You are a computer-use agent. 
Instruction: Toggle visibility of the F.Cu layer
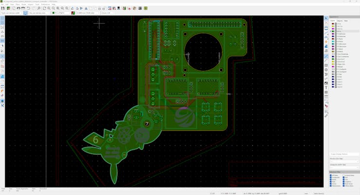pyautogui.click(x=336, y=24)
